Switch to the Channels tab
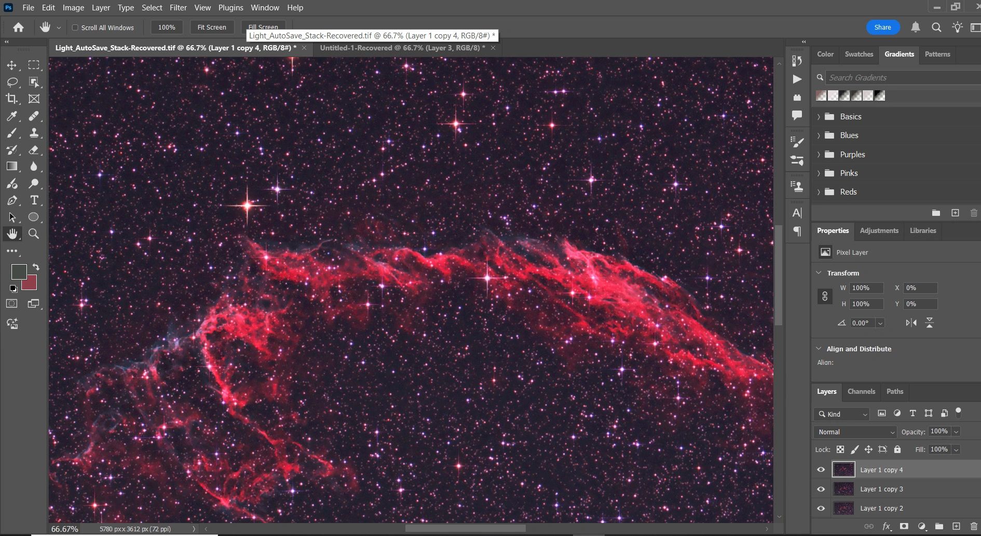The image size is (981, 536). tap(861, 391)
